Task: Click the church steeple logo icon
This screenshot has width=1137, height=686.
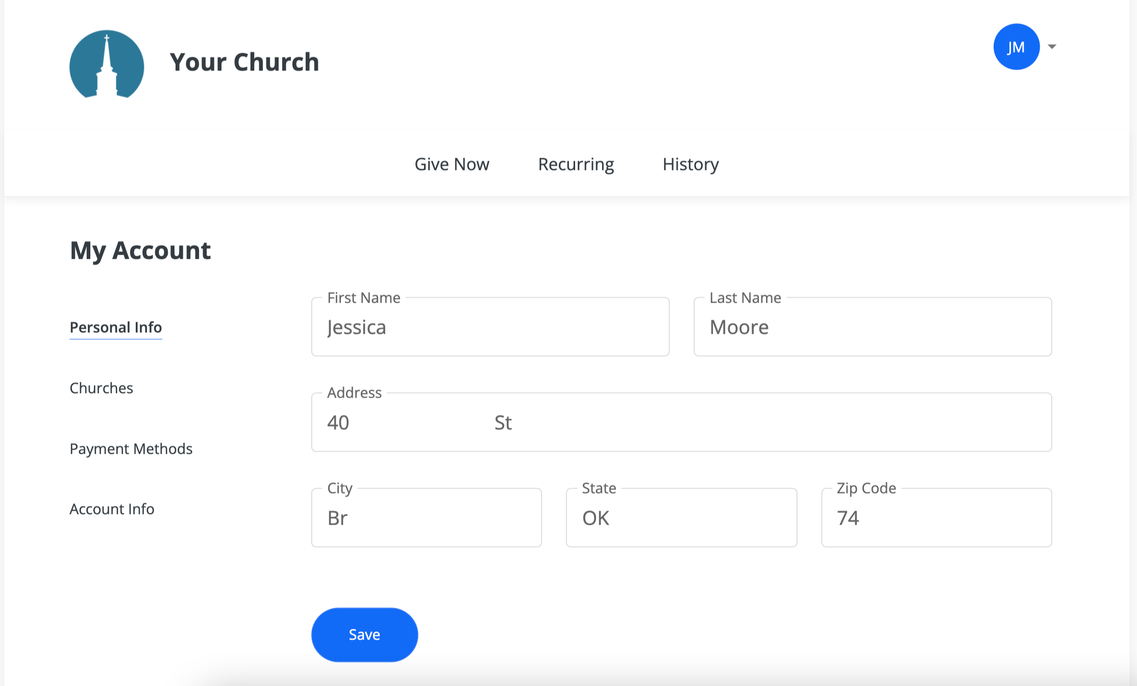Action: pyautogui.click(x=107, y=64)
